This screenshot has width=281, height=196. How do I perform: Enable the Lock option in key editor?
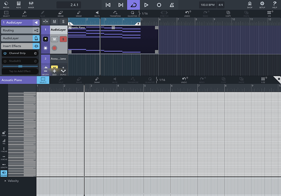pos(4,134)
